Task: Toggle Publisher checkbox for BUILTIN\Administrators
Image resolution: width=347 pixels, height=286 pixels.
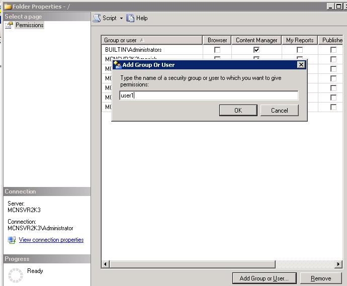Action: (x=333, y=50)
